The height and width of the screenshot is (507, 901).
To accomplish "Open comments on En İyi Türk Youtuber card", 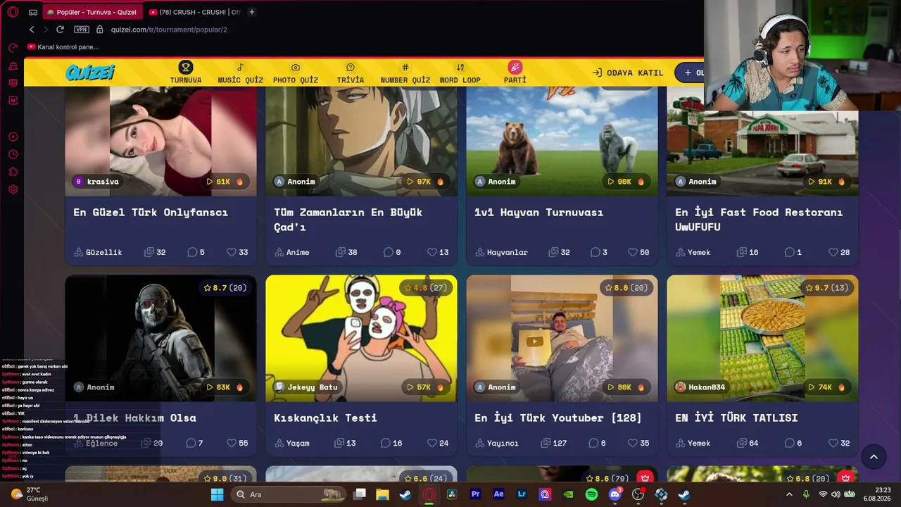I will 598,443.
